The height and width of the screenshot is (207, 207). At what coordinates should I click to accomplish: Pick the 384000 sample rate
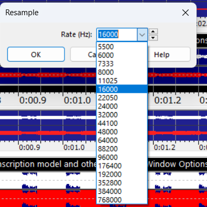click(122, 191)
